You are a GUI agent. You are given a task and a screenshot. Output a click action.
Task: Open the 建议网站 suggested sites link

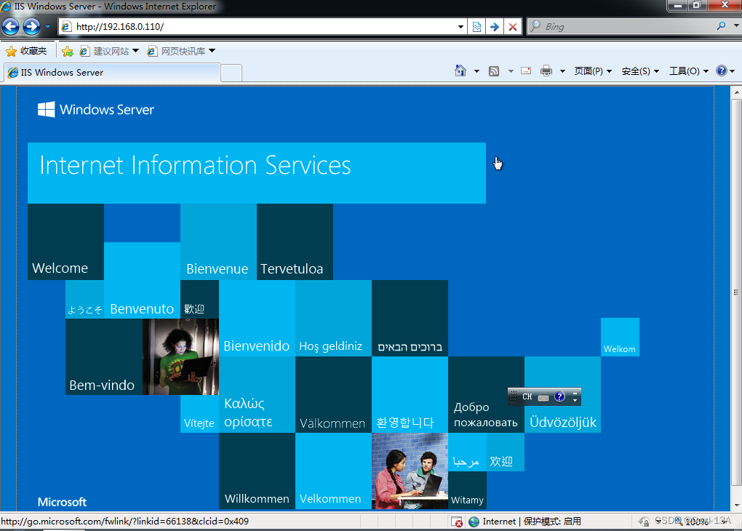tap(104, 51)
